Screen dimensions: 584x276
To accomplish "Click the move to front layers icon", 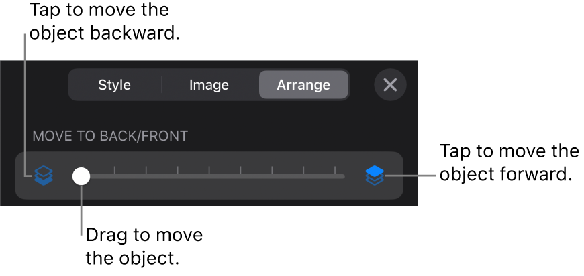I will 375,176.
